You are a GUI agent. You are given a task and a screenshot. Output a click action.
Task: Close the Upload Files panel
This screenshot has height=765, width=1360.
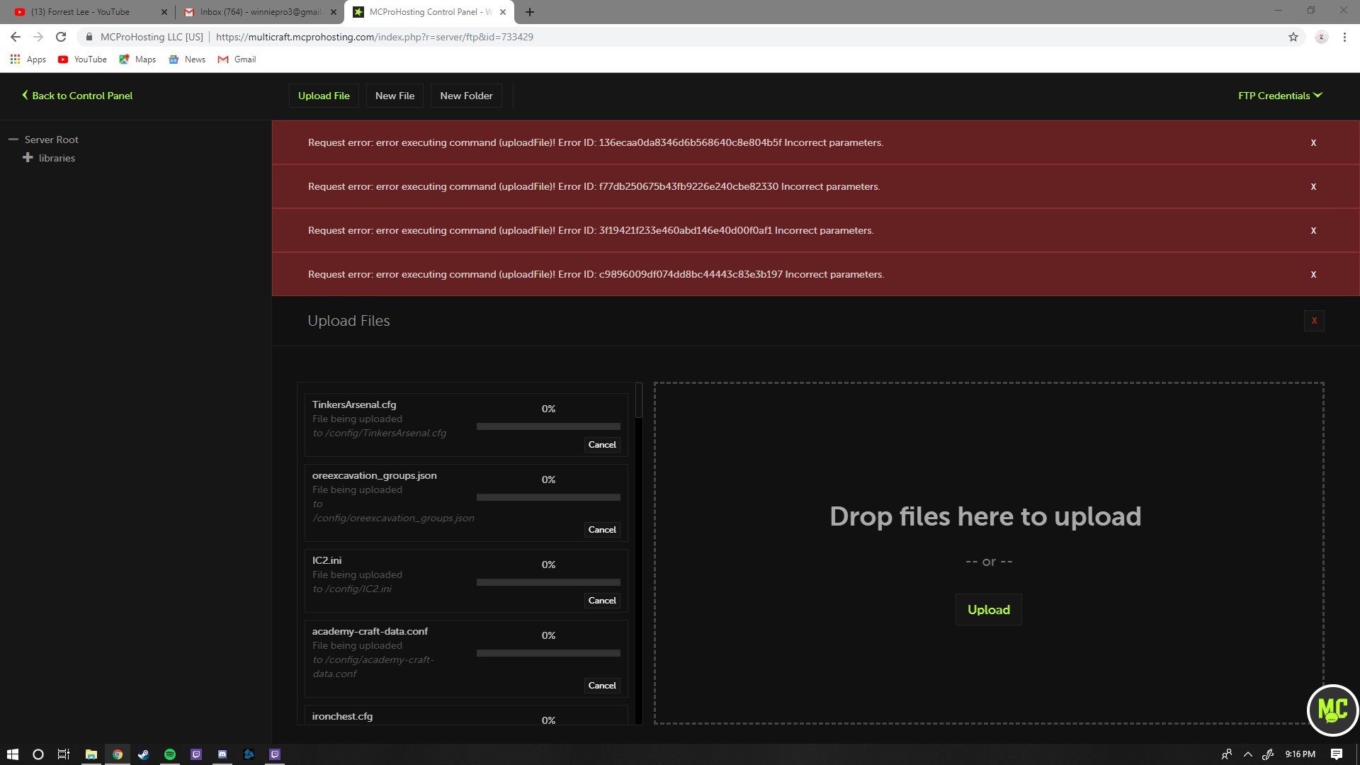[1314, 321]
